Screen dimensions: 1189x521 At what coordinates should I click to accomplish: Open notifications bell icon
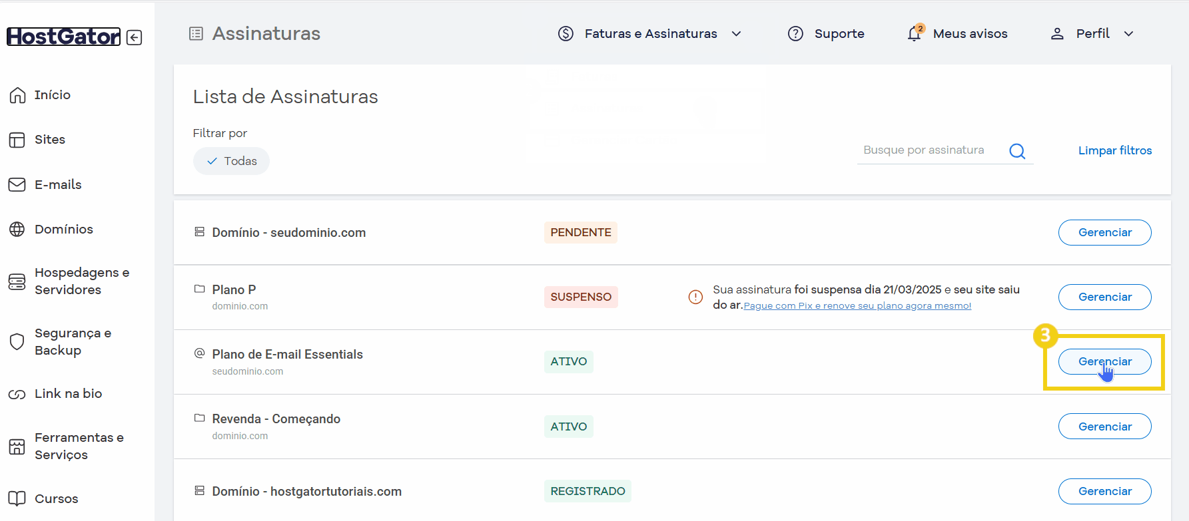tap(915, 33)
